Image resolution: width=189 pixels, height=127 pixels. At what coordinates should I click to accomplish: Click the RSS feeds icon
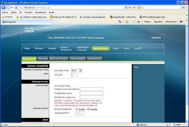click(x=127, y=22)
